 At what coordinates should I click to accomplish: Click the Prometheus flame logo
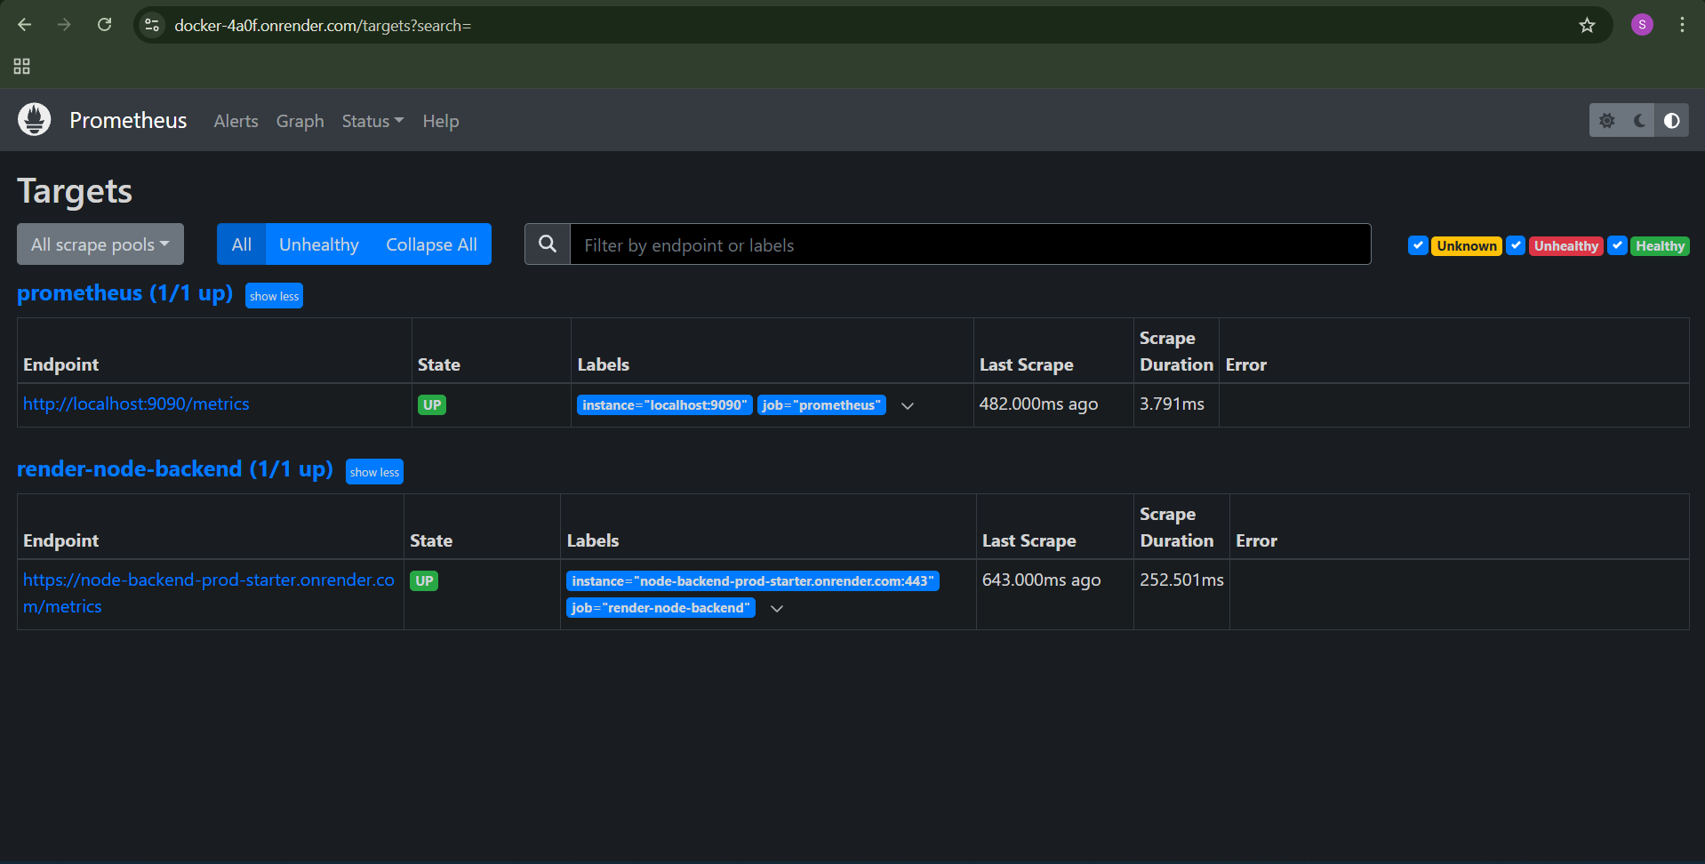(x=35, y=120)
